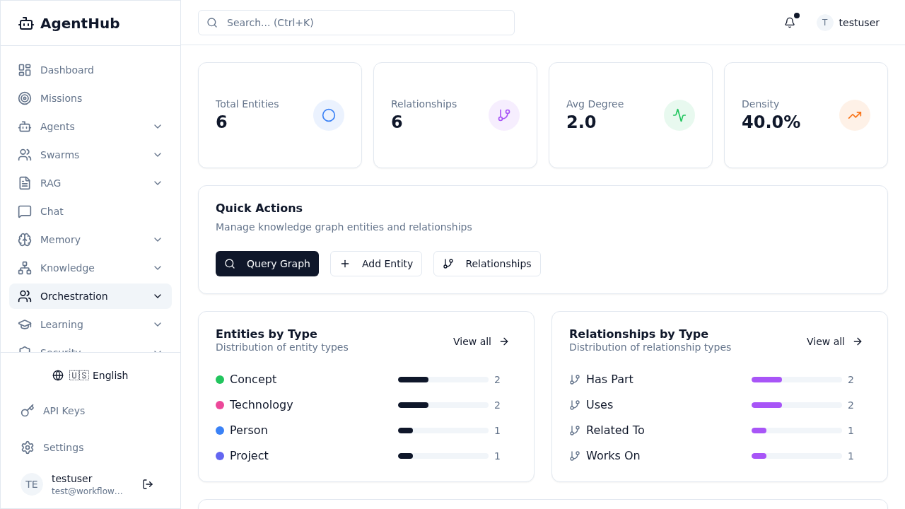Click the search input field
This screenshot has height=509, width=905.
tap(356, 23)
